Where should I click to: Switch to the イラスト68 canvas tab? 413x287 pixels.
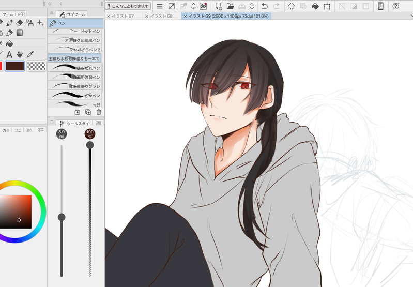pos(161,16)
